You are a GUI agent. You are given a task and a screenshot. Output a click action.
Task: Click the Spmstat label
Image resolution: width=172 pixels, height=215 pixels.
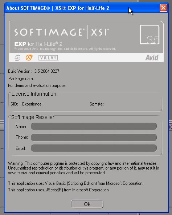[97, 104]
